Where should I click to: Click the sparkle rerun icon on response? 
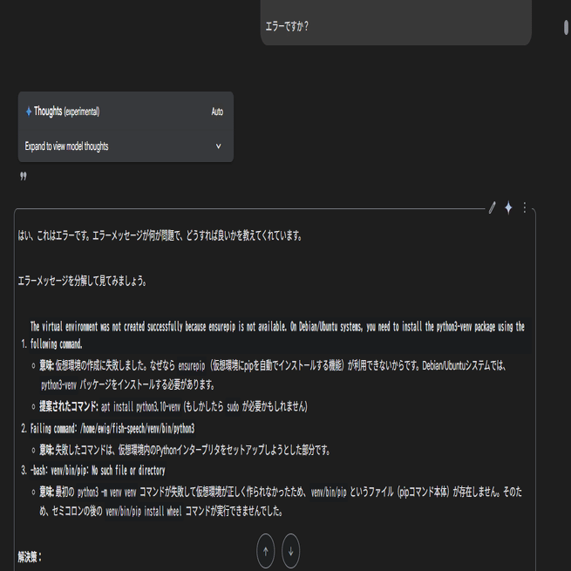508,207
